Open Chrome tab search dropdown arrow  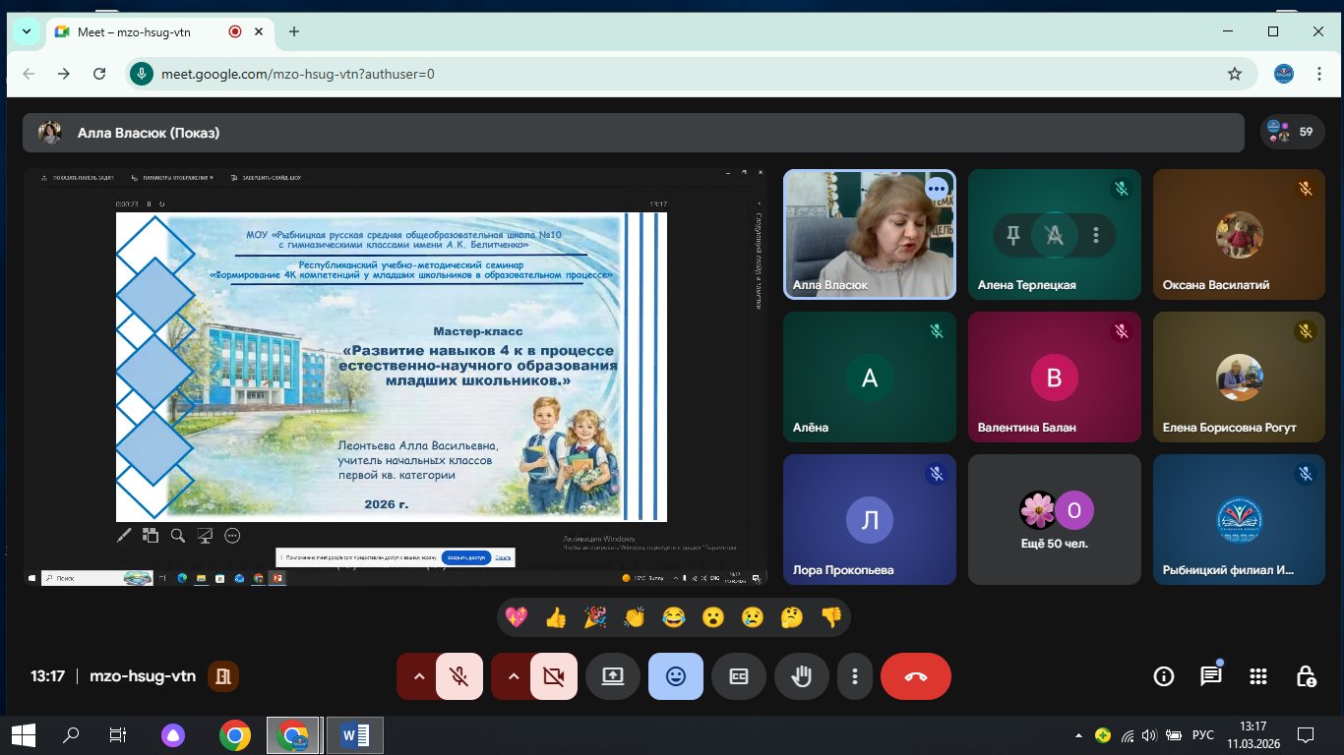[27, 31]
